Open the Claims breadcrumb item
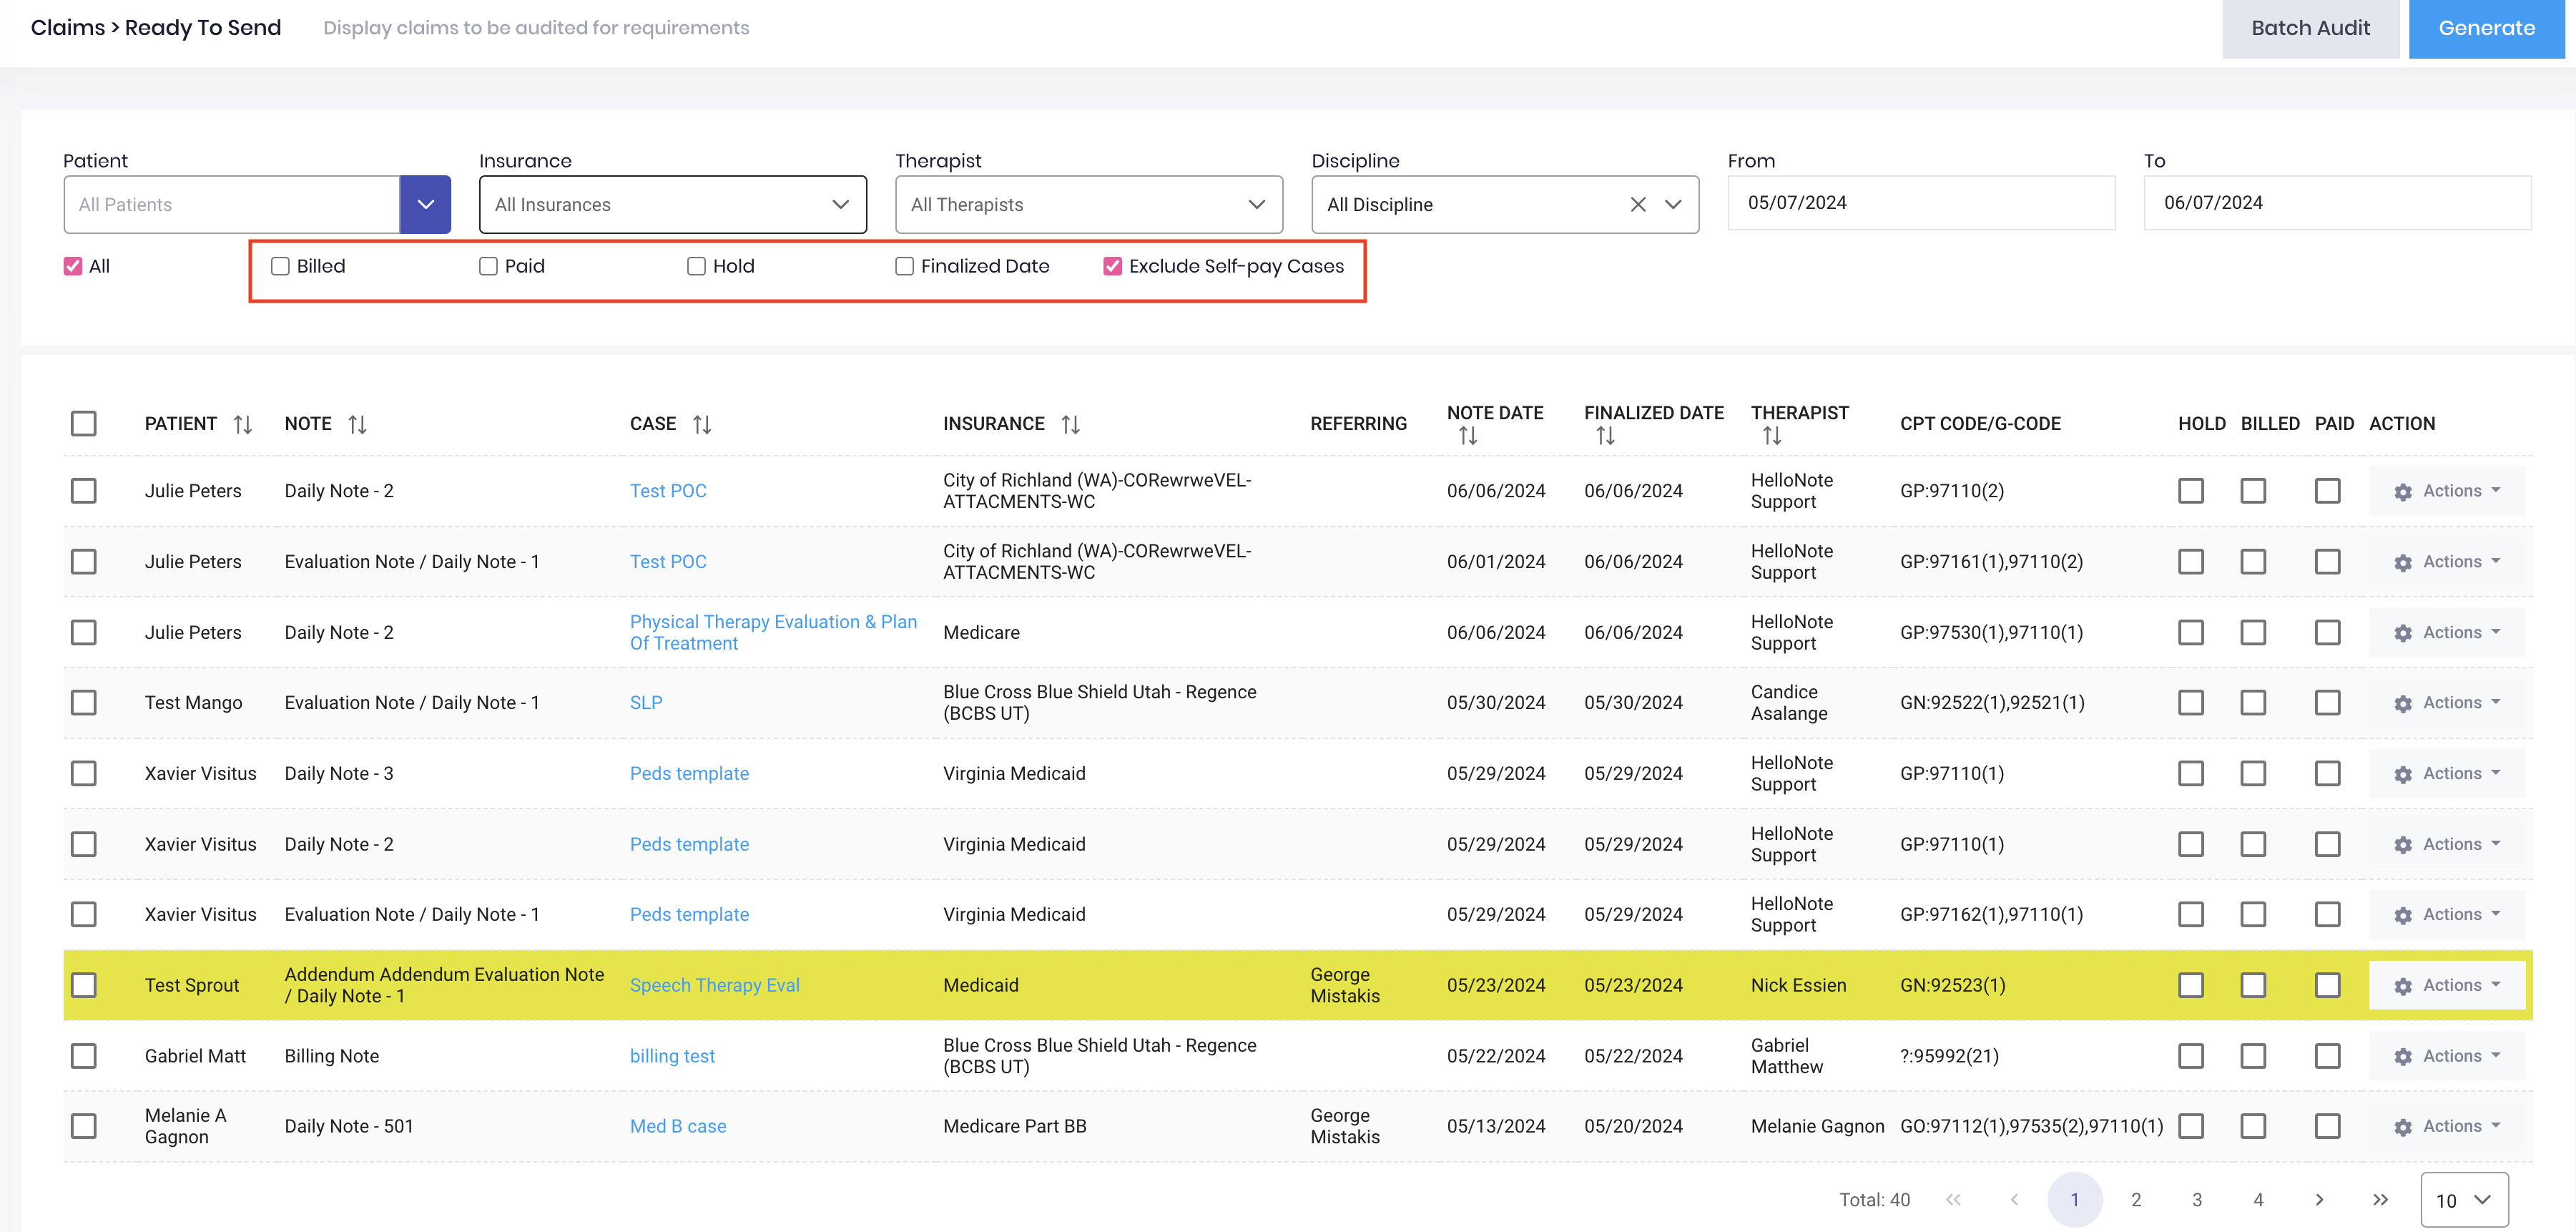Image resolution: width=2576 pixels, height=1232 pixels. (67, 27)
